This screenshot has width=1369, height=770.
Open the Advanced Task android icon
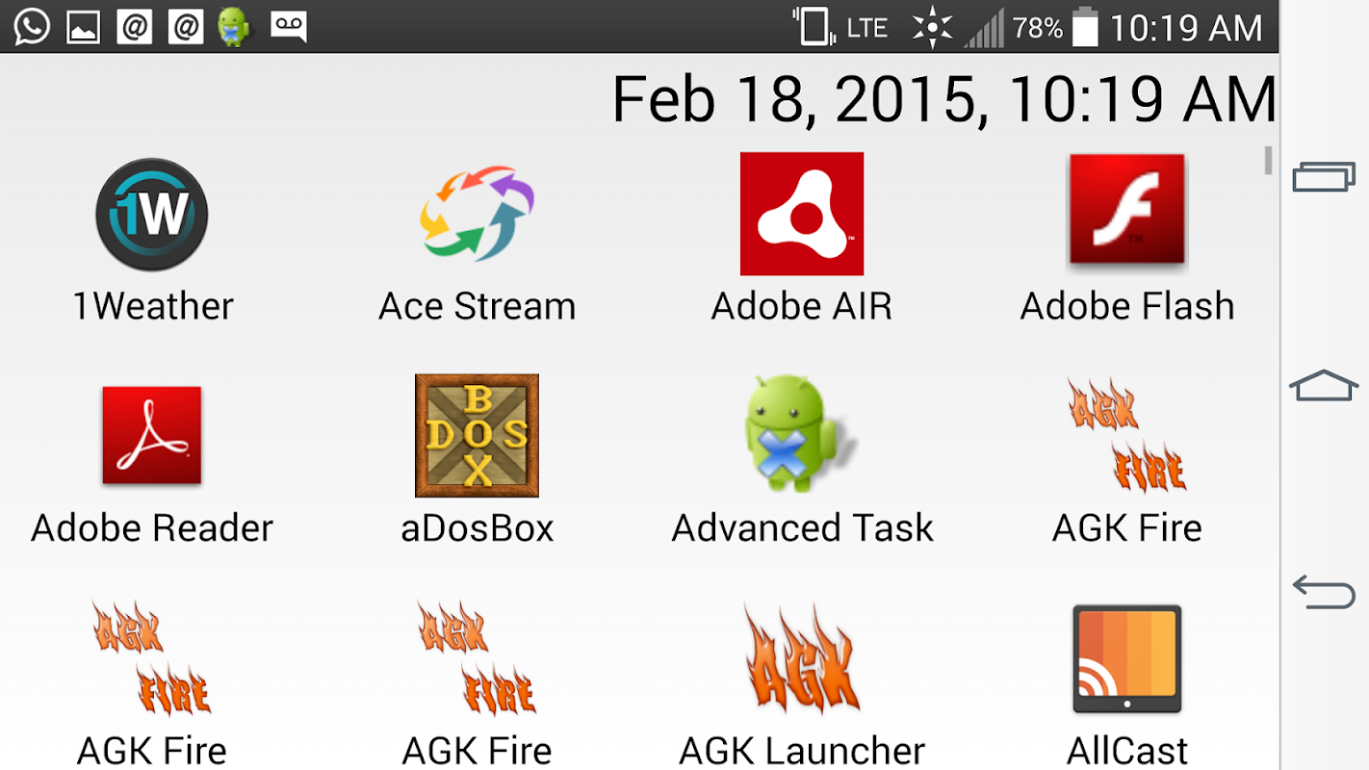(x=799, y=433)
